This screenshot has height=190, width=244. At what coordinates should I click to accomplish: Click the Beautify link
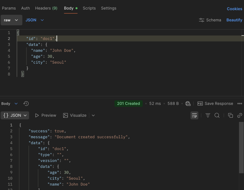tap(234, 20)
